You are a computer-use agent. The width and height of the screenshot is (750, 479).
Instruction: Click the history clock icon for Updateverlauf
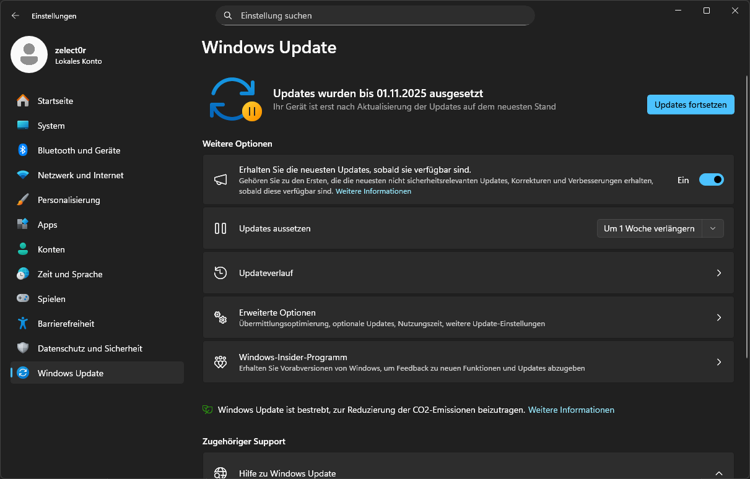point(220,273)
